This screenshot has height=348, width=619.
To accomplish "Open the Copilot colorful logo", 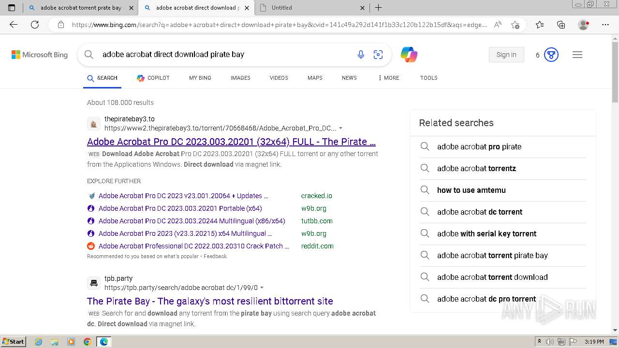I will click(x=409, y=55).
